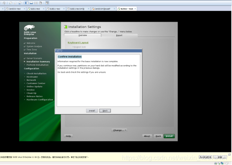
Task: Click the hard disk status bar icon
Action: 216,163
